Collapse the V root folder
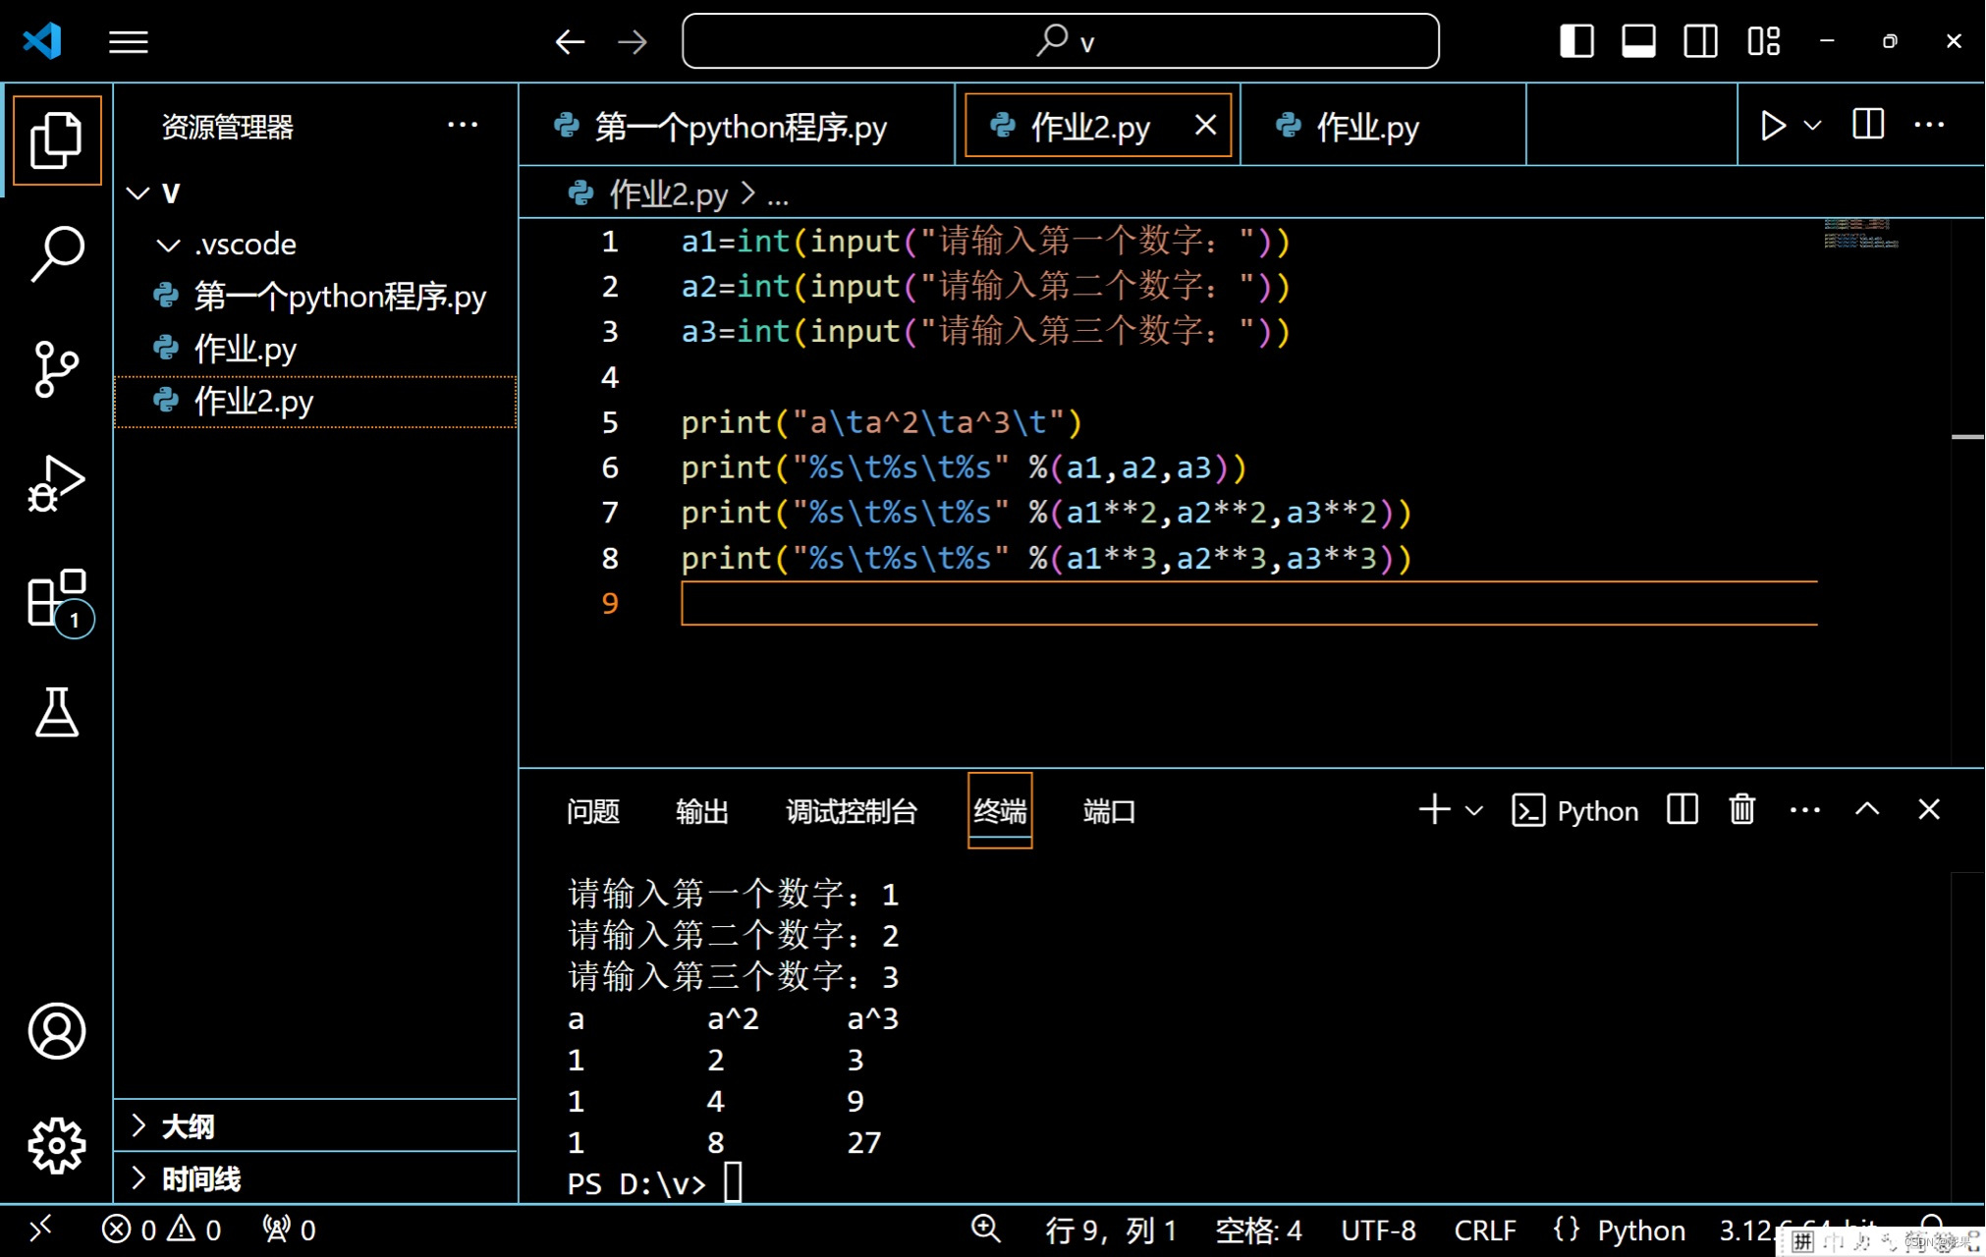This screenshot has width=1986, height=1257. click(x=315, y=192)
